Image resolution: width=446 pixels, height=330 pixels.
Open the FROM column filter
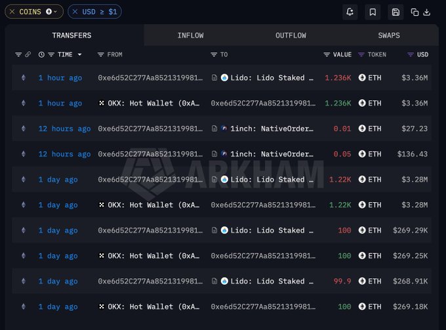[x=101, y=54]
